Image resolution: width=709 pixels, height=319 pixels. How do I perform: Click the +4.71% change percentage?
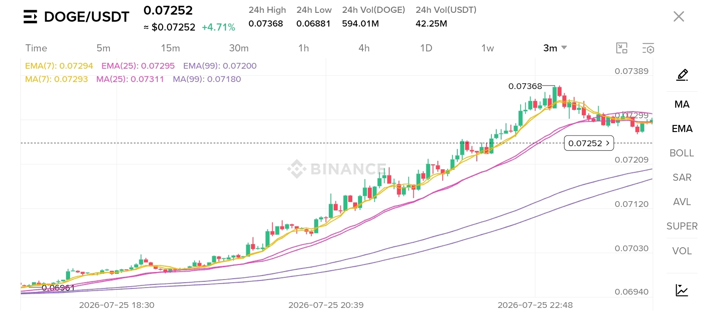[x=218, y=27]
